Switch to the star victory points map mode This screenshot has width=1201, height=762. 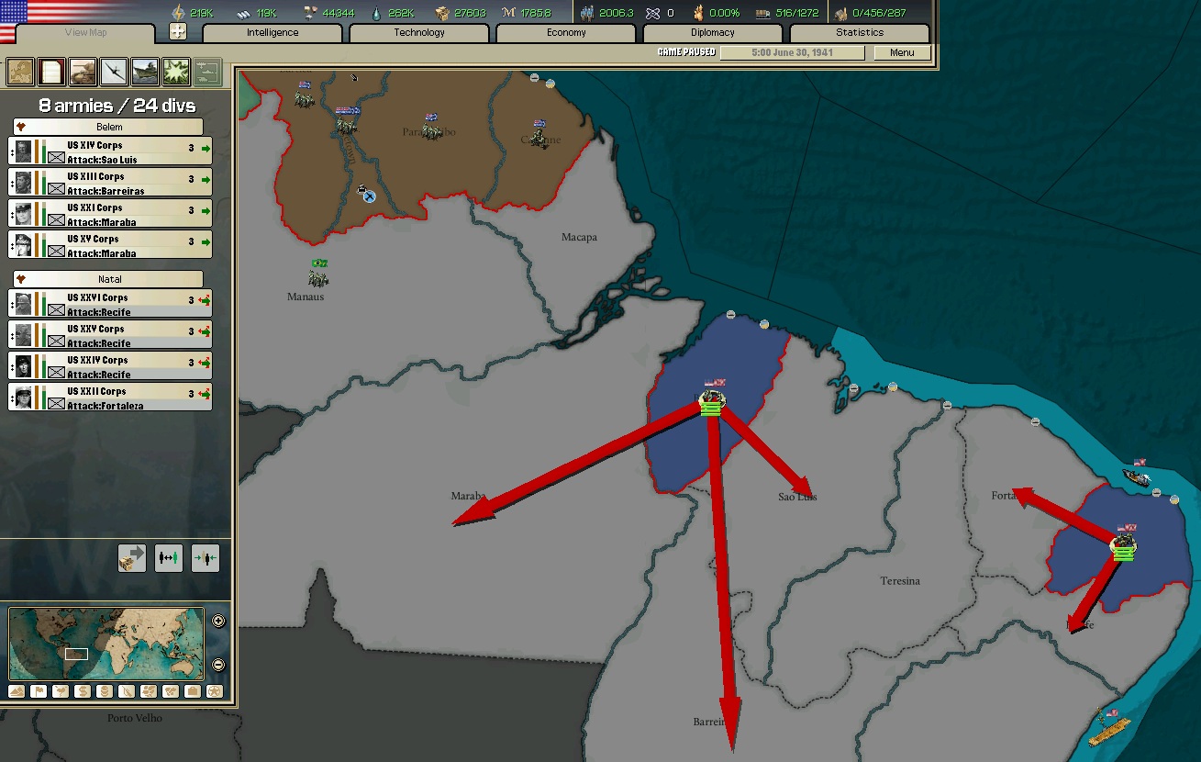pos(215,691)
